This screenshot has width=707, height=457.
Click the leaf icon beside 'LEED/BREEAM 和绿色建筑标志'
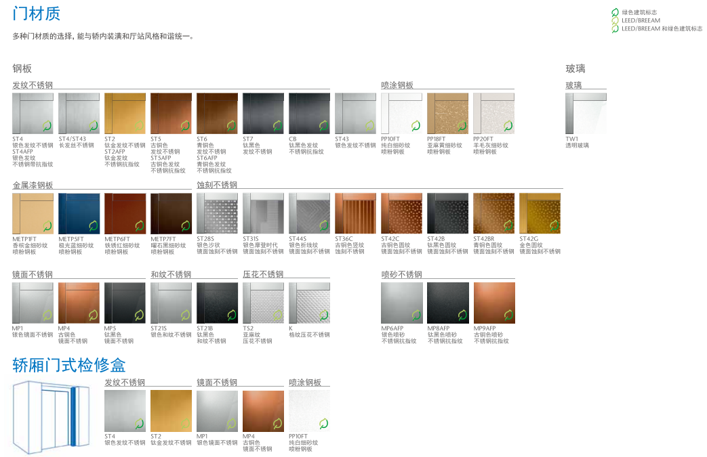tap(615, 28)
